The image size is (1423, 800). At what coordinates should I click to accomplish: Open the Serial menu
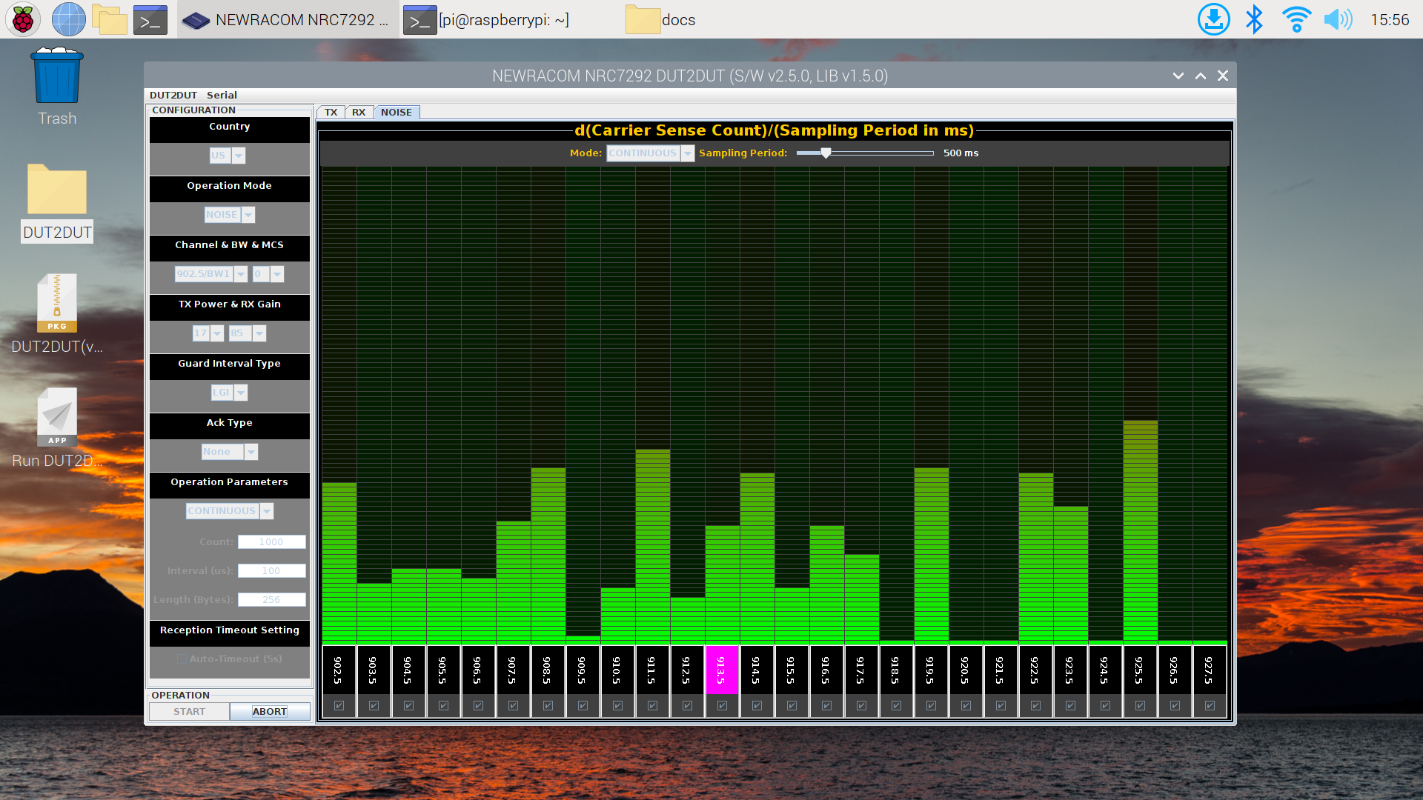[222, 95]
